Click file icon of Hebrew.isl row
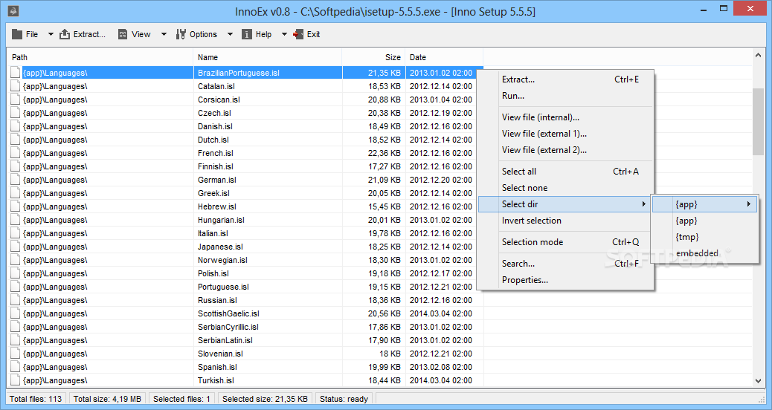Image resolution: width=772 pixels, height=410 pixels. point(16,206)
